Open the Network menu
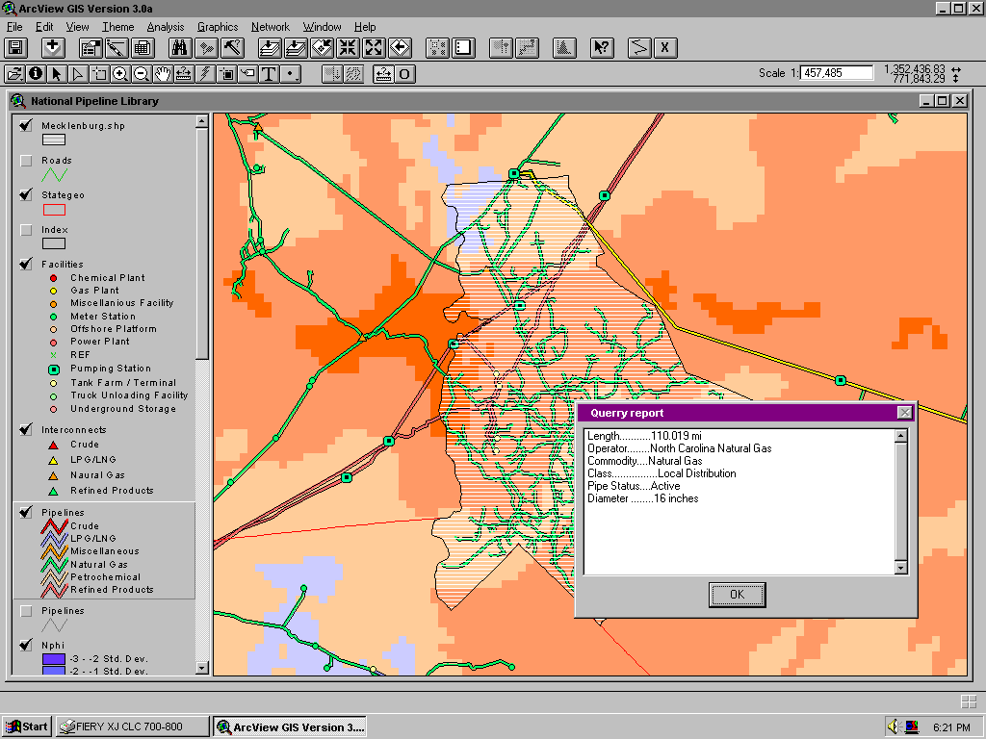 click(271, 27)
